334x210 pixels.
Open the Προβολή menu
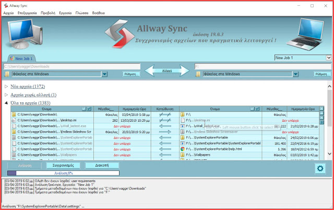[48, 13]
